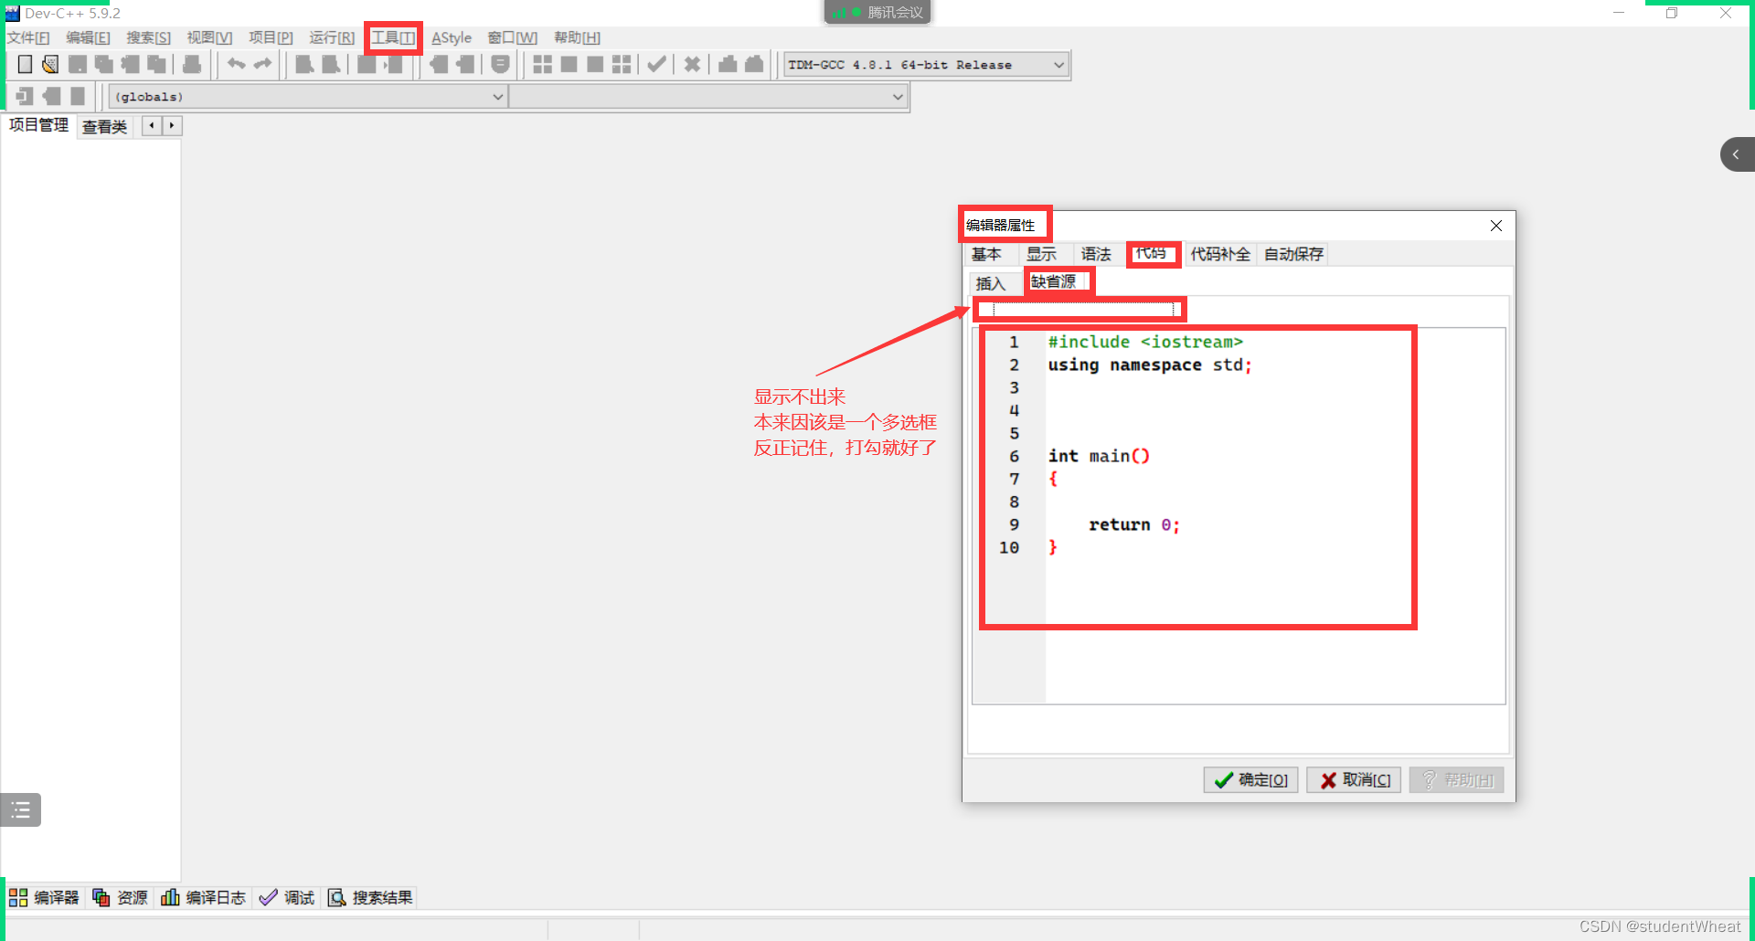Click the checkmark icon in the toolbar
This screenshot has height=941, width=1755.
point(656,64)
